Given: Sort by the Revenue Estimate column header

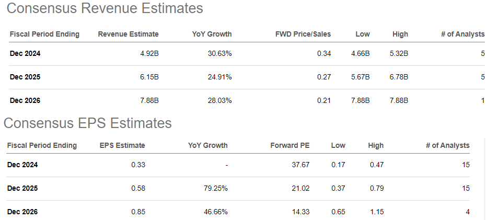Looking at the screenshot, I should point(128,34).
